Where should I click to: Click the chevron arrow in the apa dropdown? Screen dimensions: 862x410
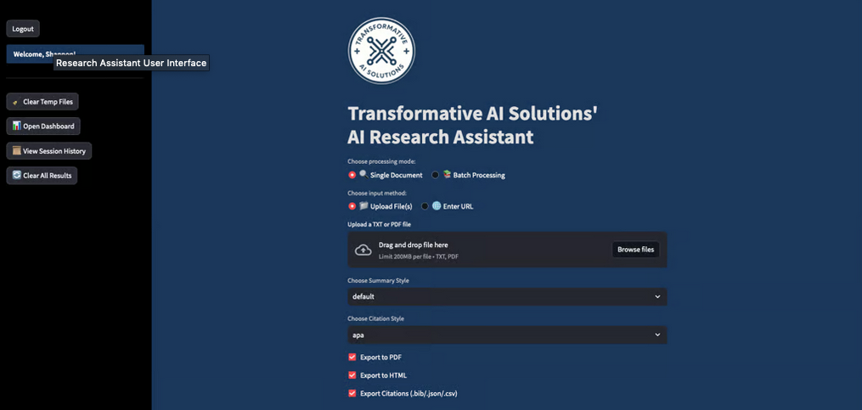(x=657, y=334)
